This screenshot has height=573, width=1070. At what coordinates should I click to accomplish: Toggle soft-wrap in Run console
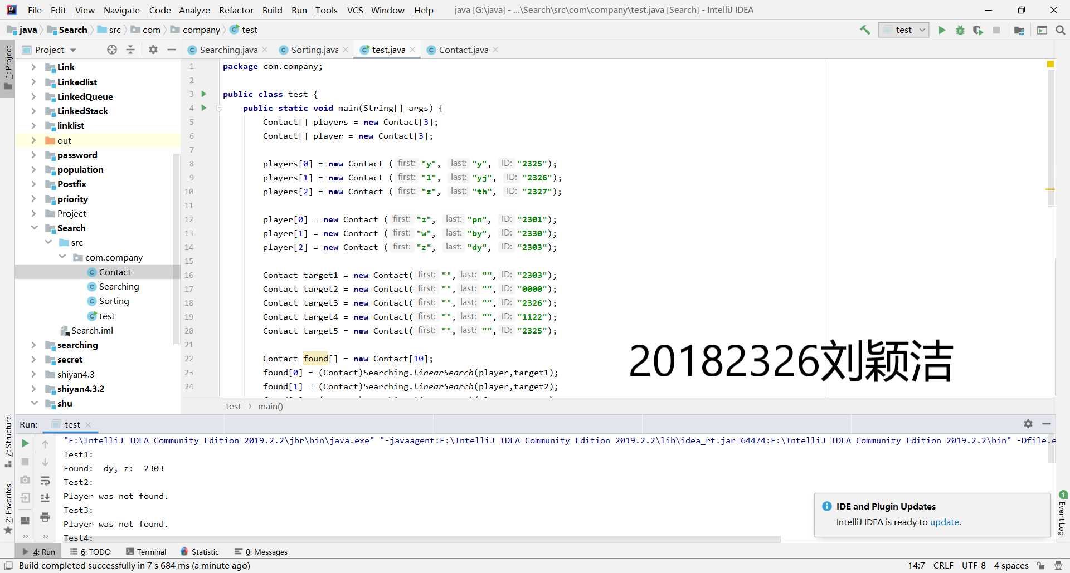pyautogui.click(x=45, y=481)
